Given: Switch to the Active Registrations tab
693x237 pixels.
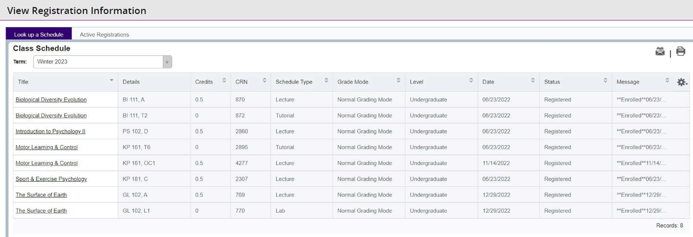Looking at the screenshot, I should (x=105, y=35).
